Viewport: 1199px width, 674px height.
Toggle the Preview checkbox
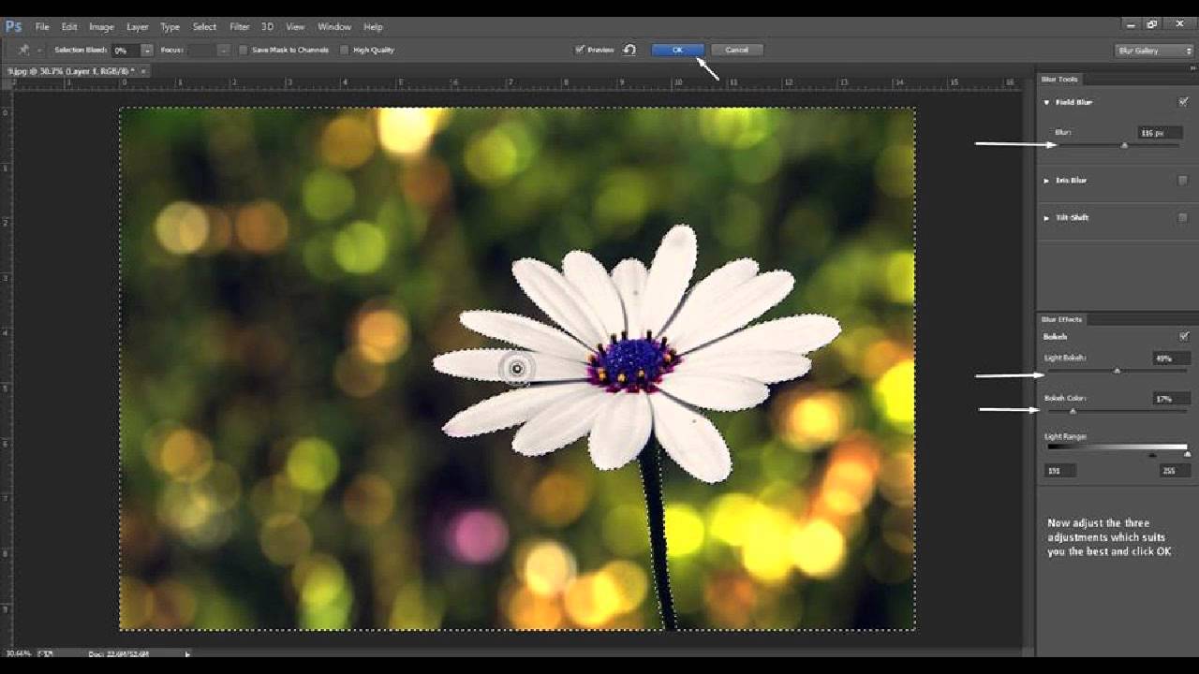[581, 50]
